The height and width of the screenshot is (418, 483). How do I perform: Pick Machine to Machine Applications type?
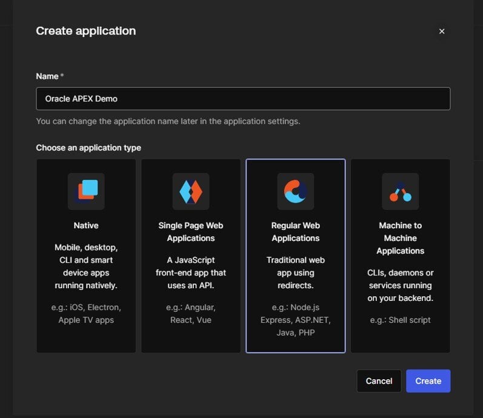pos(400,256)
